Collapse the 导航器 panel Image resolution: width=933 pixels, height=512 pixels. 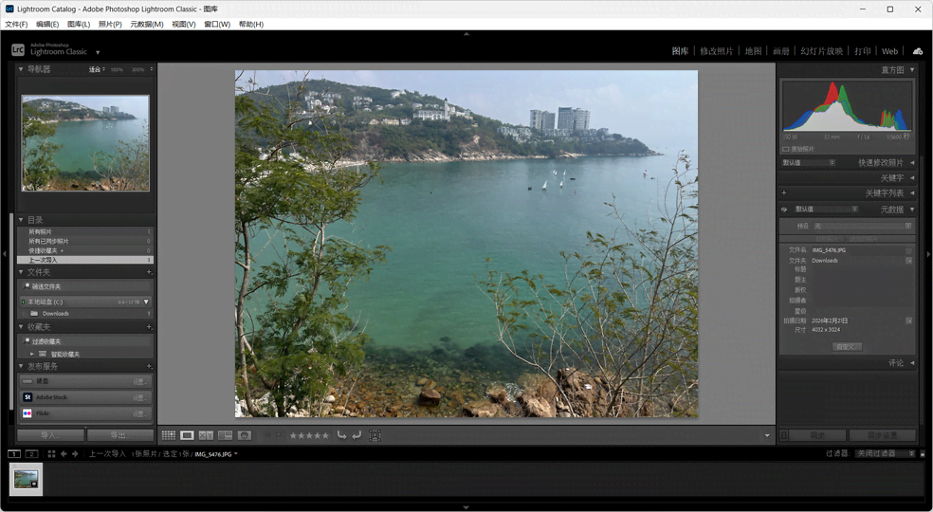tap(21, 69)
